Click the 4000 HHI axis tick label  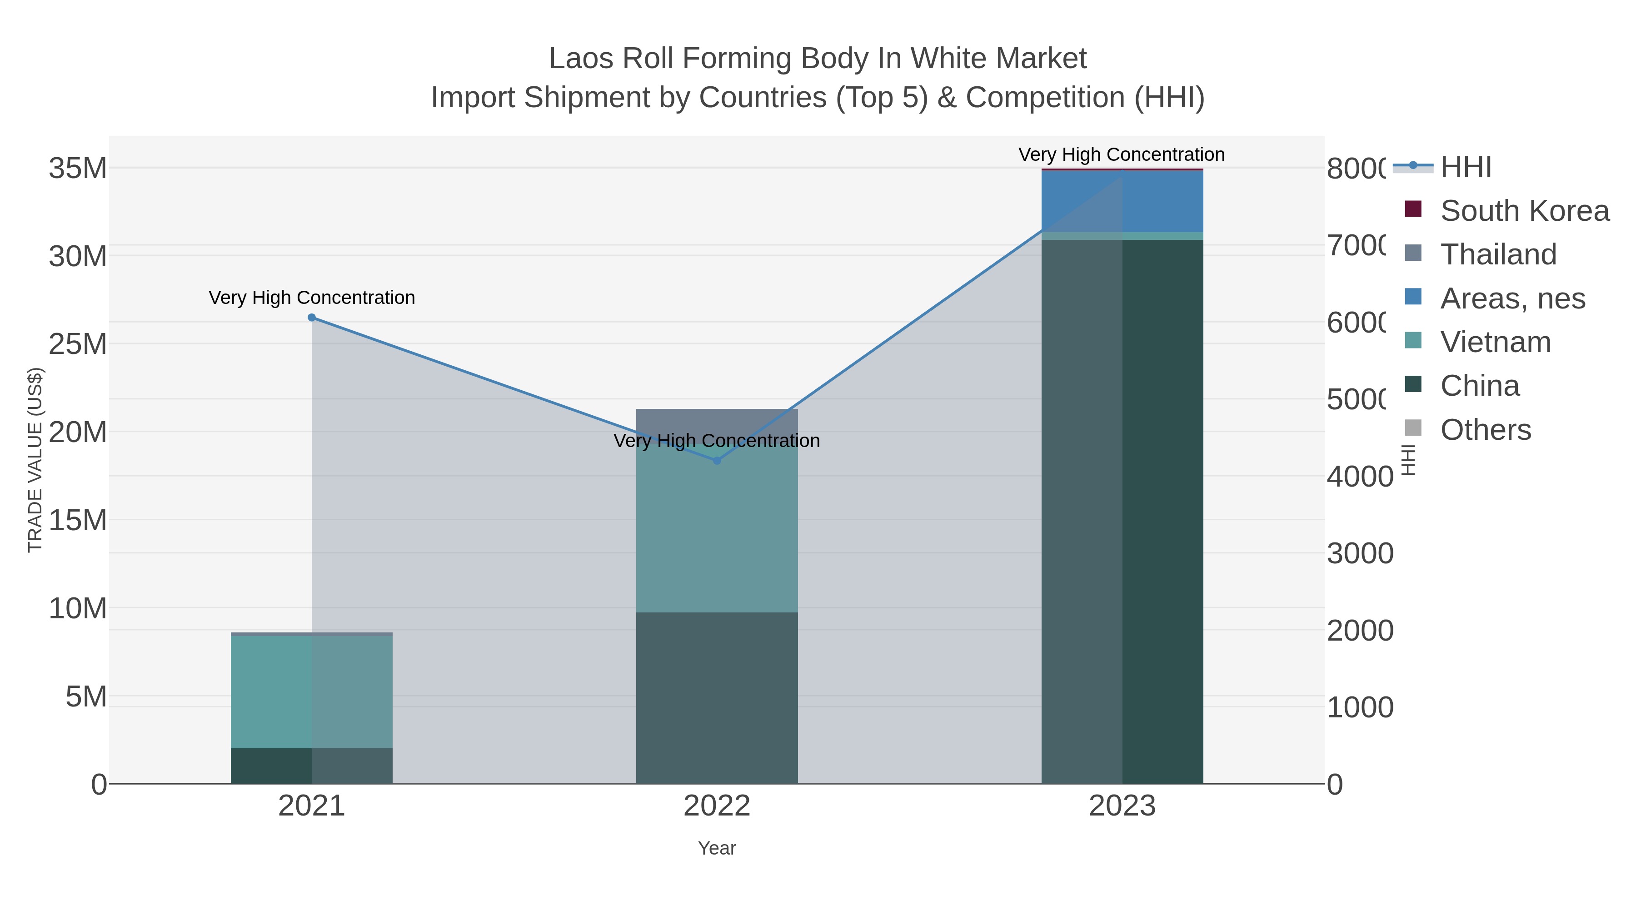click(1360, 477)
